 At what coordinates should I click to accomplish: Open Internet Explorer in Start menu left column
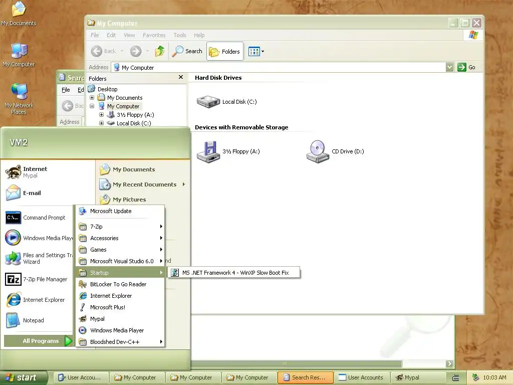click(36, 300)
